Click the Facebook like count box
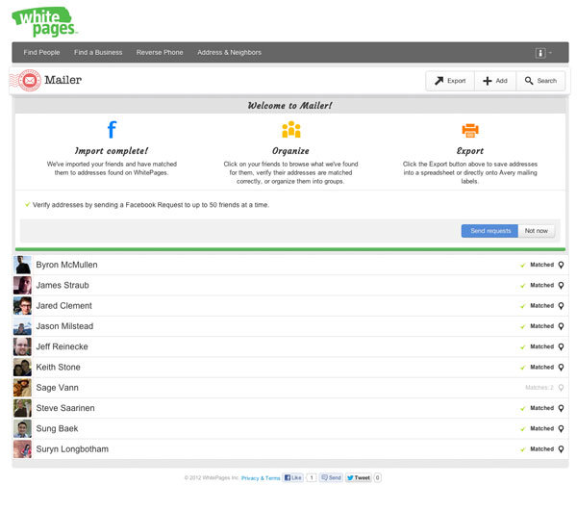The width and height of the screenshot is (577, 511). [x=312, y=478]
